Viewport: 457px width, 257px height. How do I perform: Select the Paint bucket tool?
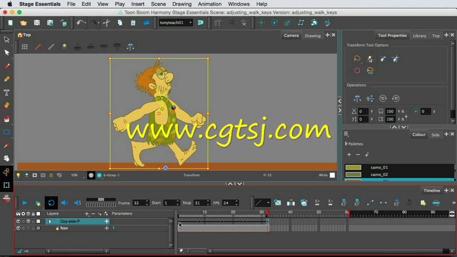6,119
